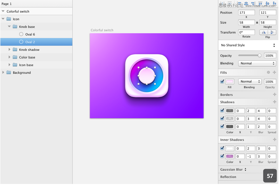
Task: Click the Reflection section header
Action: click(228, 177)
